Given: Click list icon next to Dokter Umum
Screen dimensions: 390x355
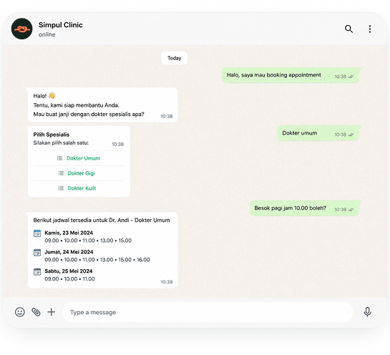Looking at the screenshot, I should pyautogui.click(x=59, y=158).
